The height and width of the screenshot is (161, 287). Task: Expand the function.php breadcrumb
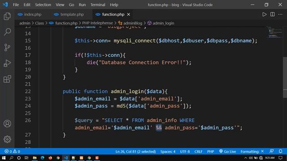[63, 23]
